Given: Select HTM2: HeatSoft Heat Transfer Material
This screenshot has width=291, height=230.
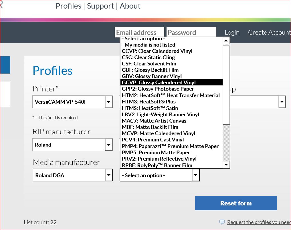Looking at the screenshot, I should [171, 95].
